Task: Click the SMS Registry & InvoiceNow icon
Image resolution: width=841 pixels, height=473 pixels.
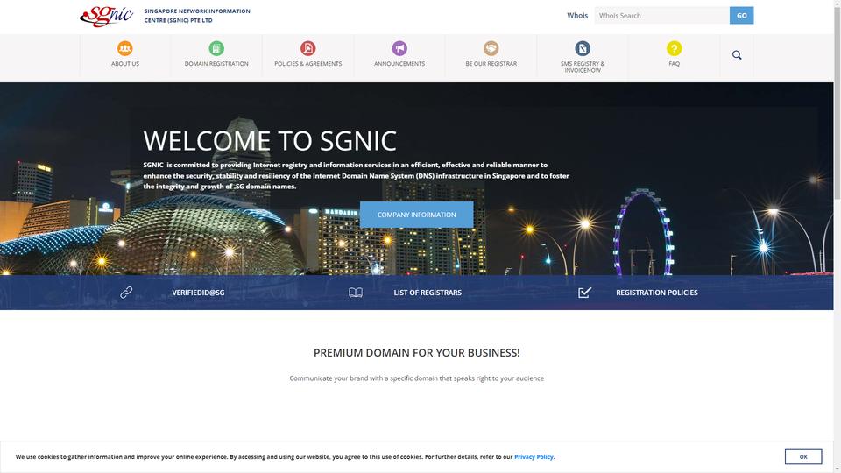Action: pyautogui.click(x=583, y=48)
